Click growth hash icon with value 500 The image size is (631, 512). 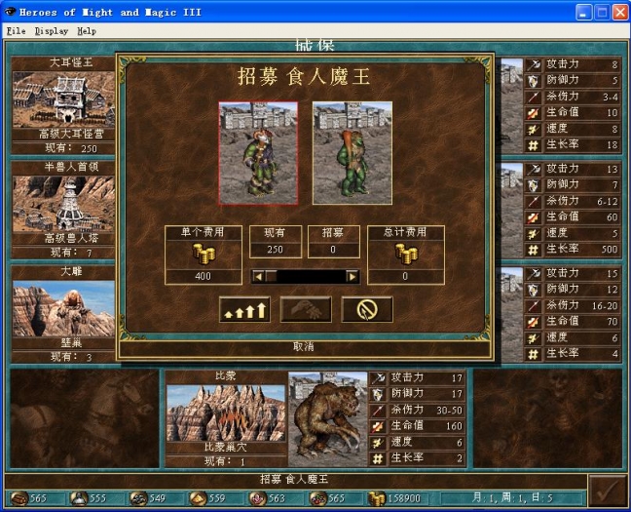coord(534,250)
